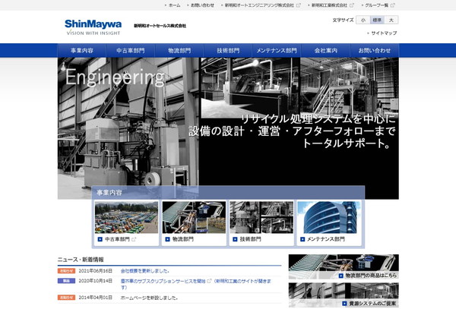This screenshot has height=309, width=456.
Task: Open the blue building thumbnail for メンテナンス部門
Action: pyautogui.click(x=329, y=217)
